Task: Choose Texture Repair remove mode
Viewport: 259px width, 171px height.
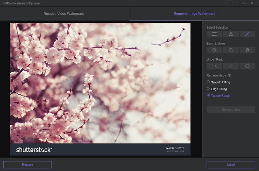Action: (x=219, y=96)
